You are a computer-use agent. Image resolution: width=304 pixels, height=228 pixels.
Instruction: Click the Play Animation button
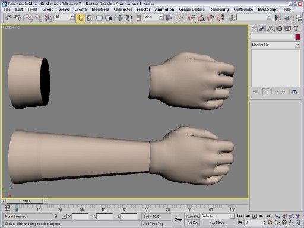(254, 216)
